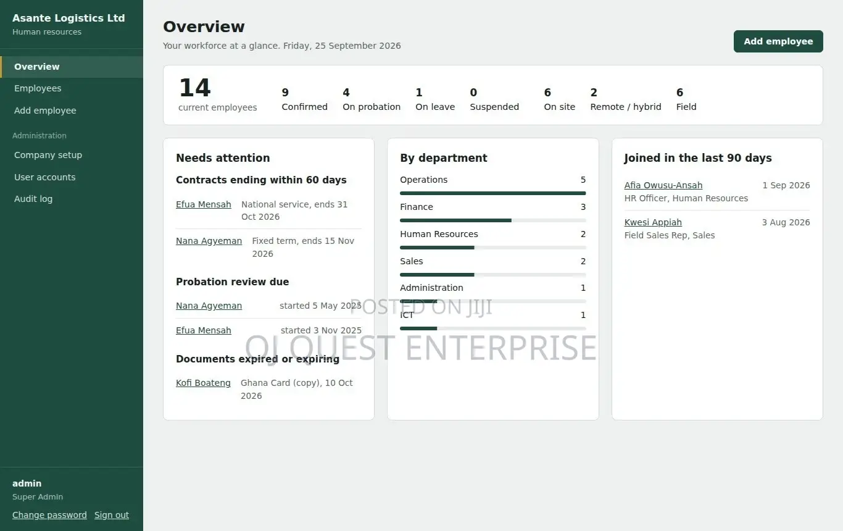This screenshot has height=531, width=843.
Task: Click the '3 Aug 2026' join date
Action: 786,222
